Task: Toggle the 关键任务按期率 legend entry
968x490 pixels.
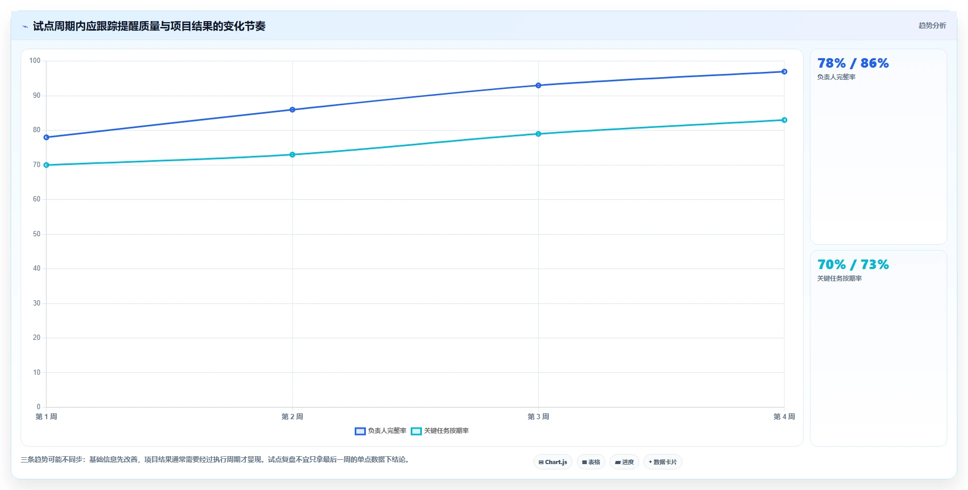Action: (x=440, y=431)
